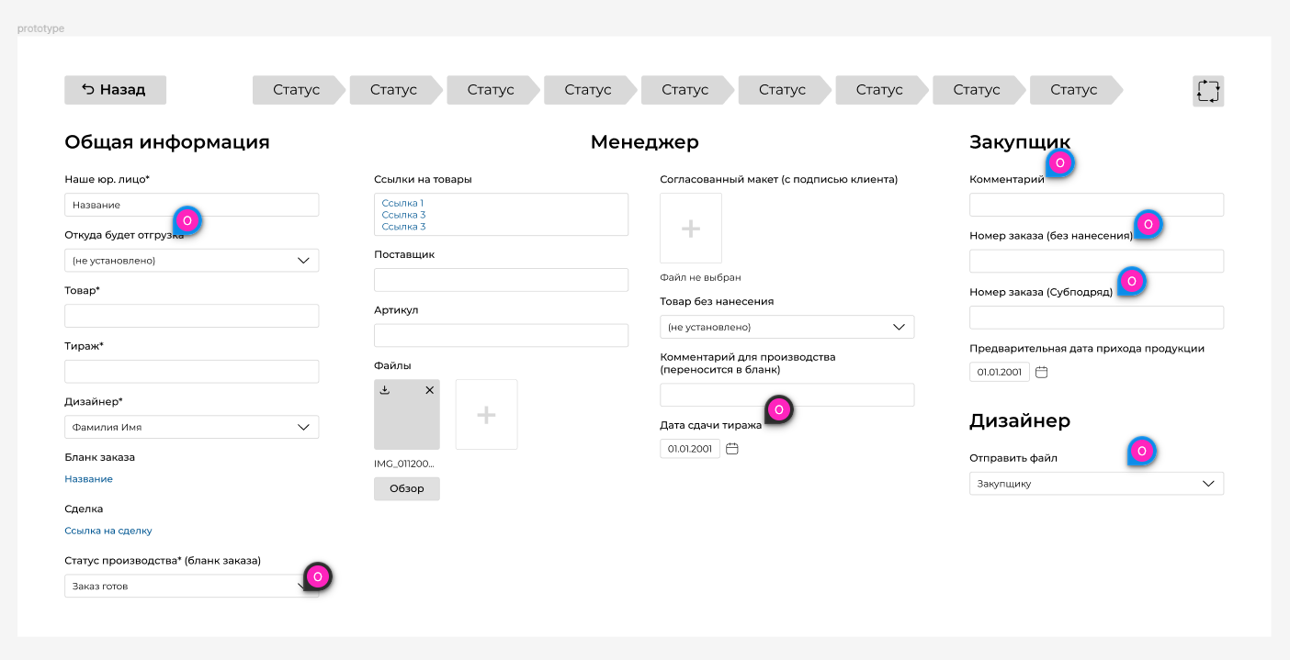Remove the IMG_011200 file with the X icon

tap(429, 390)
